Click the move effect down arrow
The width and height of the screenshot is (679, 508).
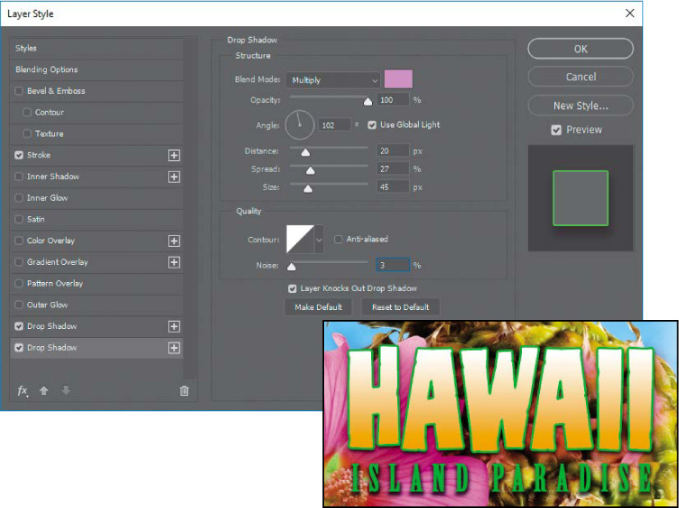click(64, 390)
